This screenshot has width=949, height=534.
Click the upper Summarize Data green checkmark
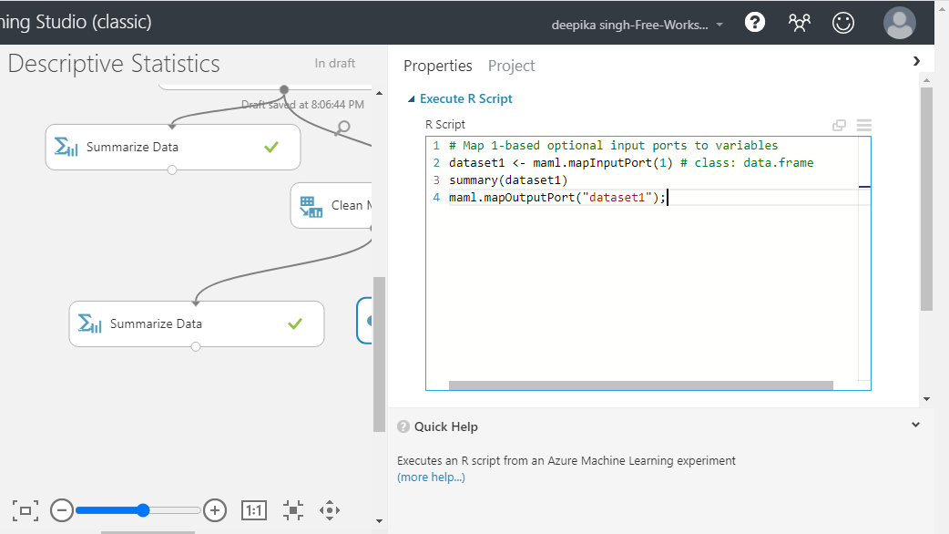[x=271, y=147]
